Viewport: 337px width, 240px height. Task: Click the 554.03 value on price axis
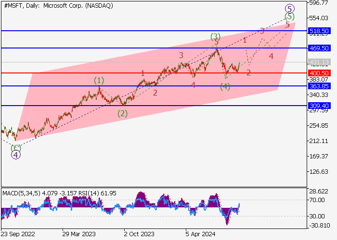pos(319,18)
